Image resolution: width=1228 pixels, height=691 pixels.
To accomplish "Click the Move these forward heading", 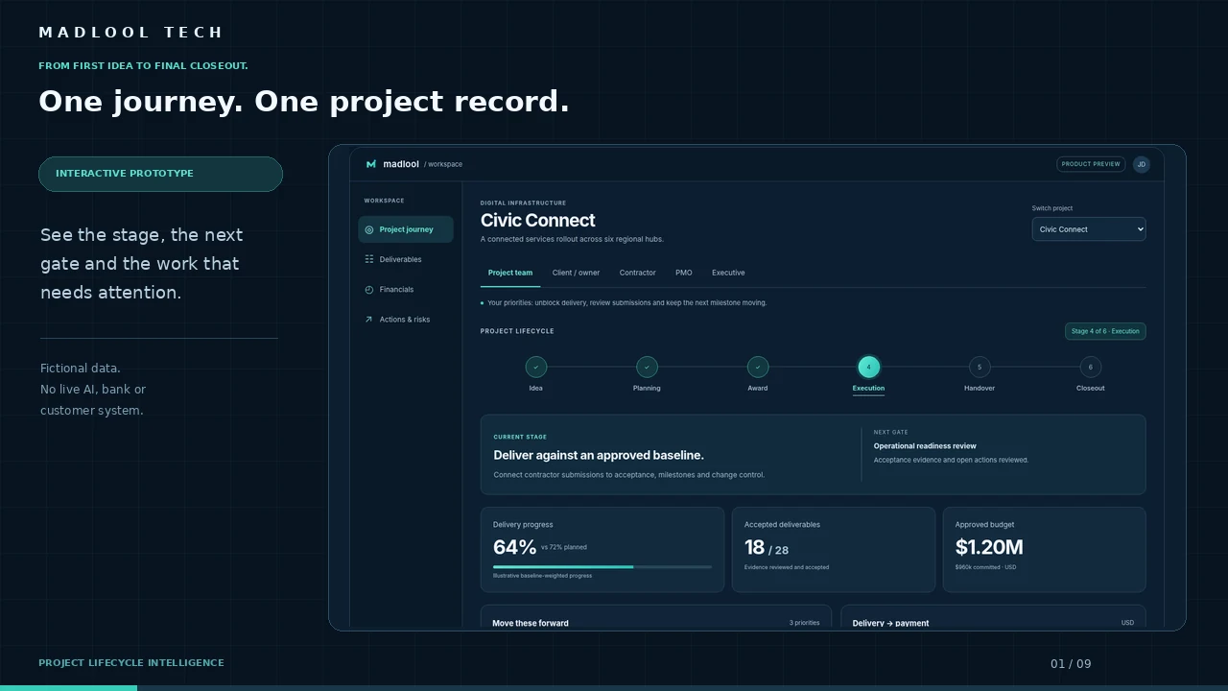I will point(531,623).
